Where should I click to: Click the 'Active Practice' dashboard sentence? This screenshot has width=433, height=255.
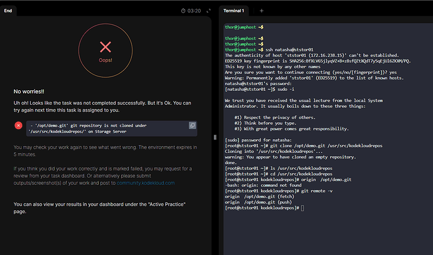99,208
